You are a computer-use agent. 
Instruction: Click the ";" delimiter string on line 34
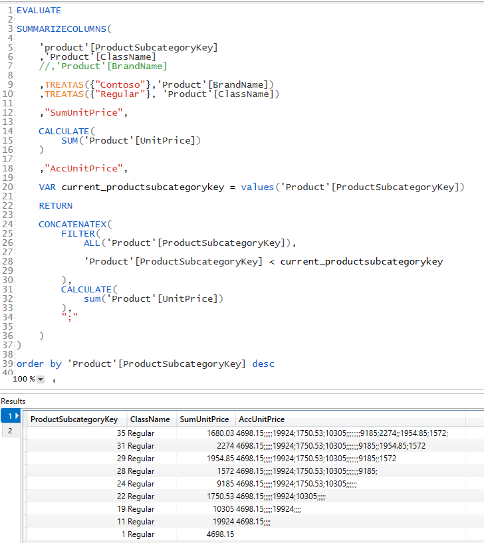coord(70,317)
